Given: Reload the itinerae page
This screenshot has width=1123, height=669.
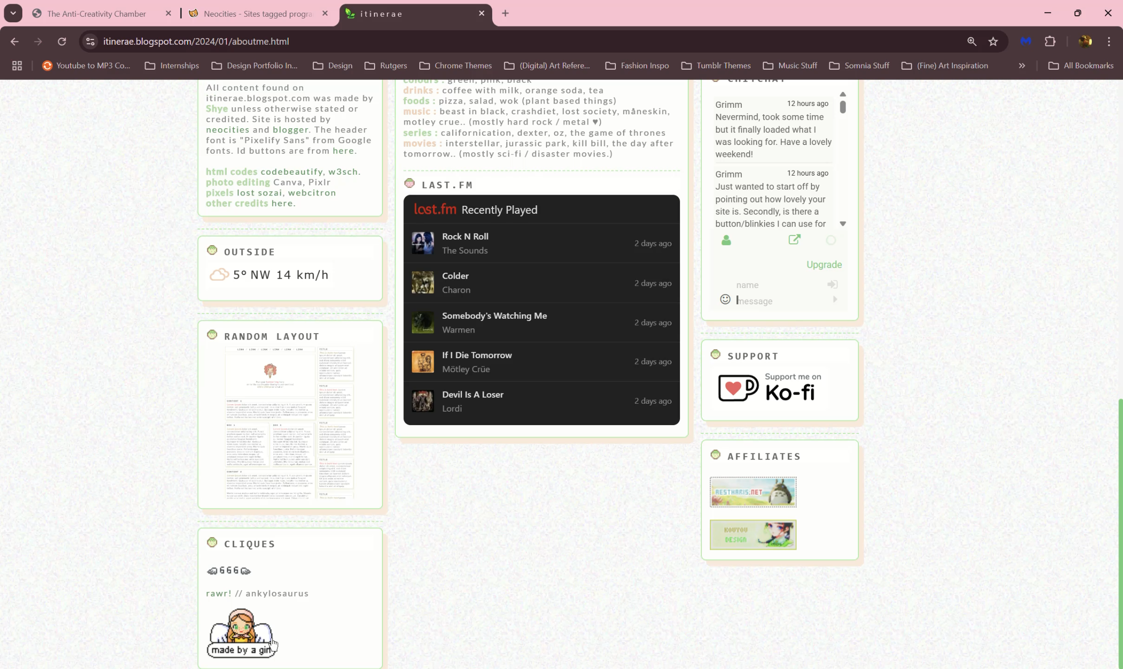Looking at the screenshot, I should [62, 41].
